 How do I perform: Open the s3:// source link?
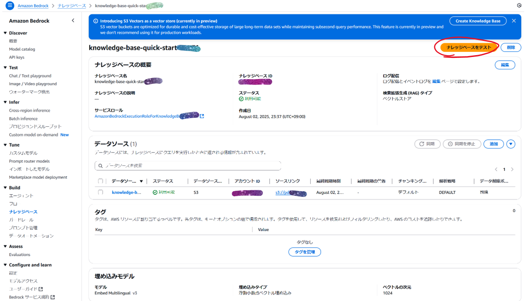click(x=283, y=193)
